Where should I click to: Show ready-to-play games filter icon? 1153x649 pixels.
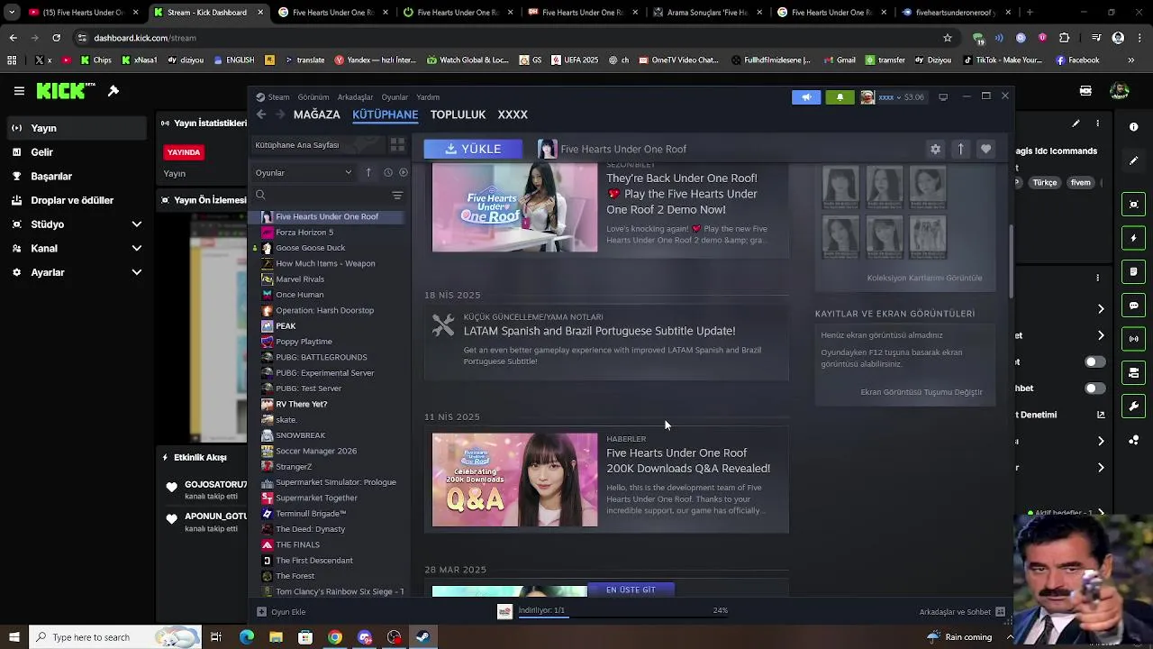point(404,172)
